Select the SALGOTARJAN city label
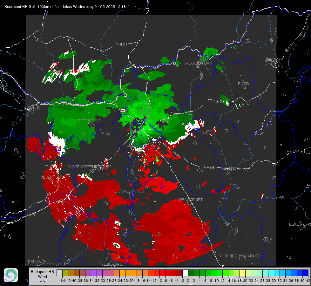 pyautogui.click(x=198, y=63)
